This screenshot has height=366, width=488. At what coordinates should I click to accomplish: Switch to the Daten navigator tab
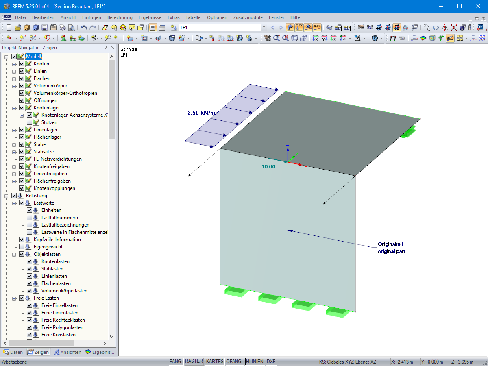13,352
